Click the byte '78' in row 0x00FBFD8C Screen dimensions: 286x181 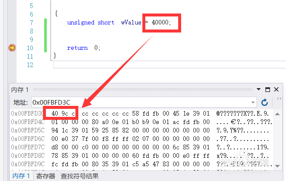click(x=55, y=156)
